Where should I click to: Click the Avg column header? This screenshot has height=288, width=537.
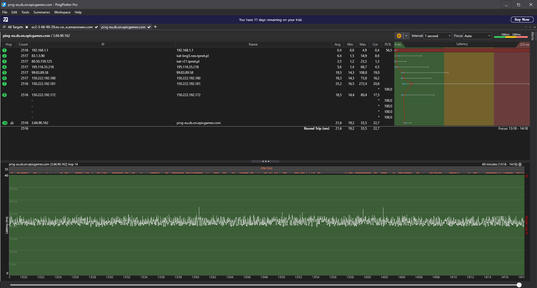(337, 44)
